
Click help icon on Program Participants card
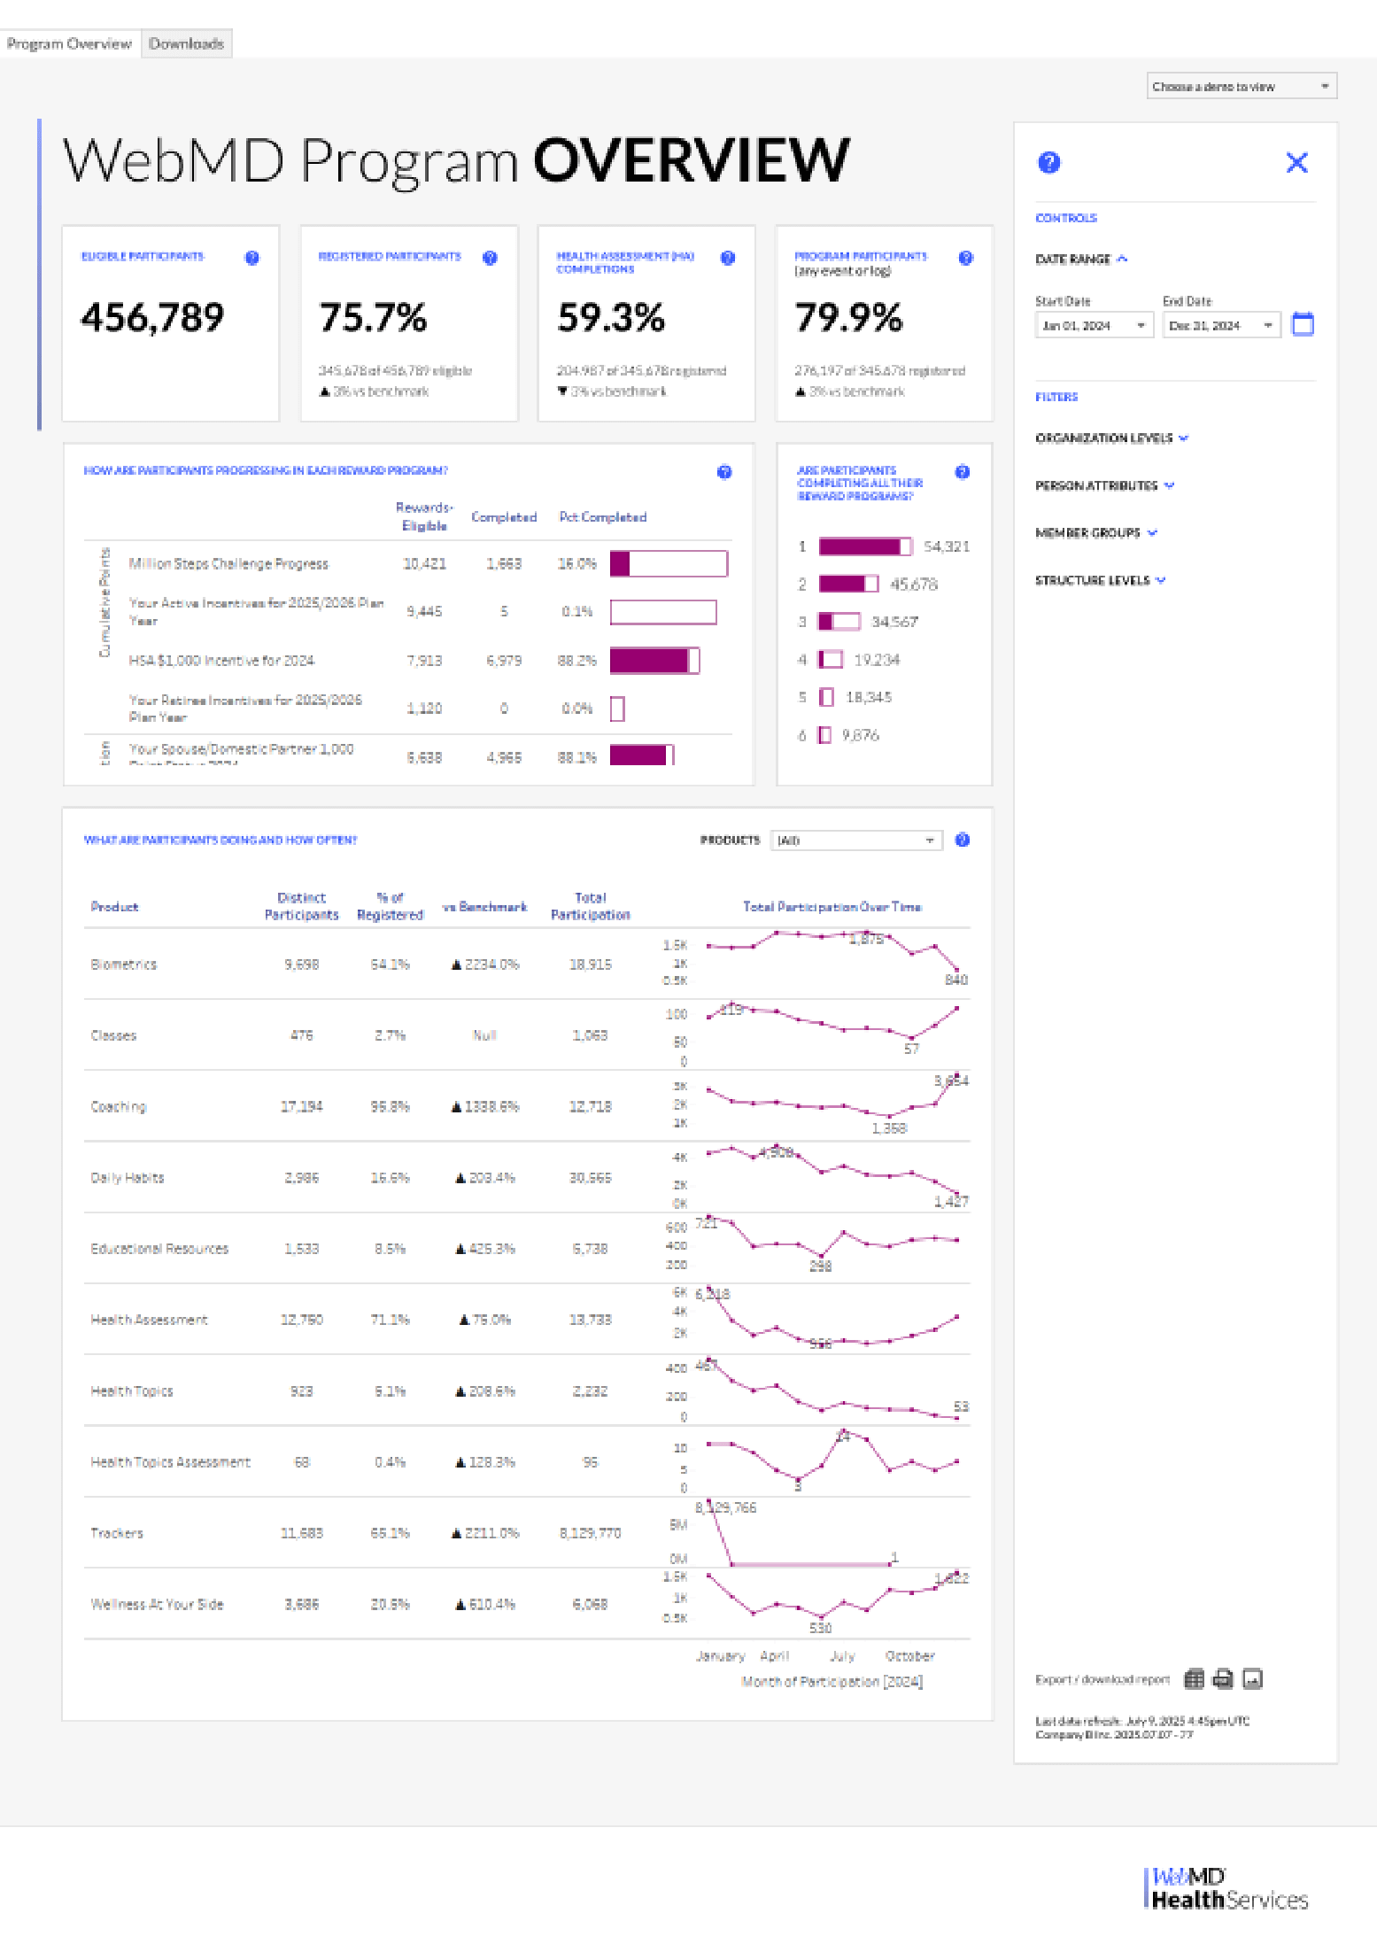[965, 258]
